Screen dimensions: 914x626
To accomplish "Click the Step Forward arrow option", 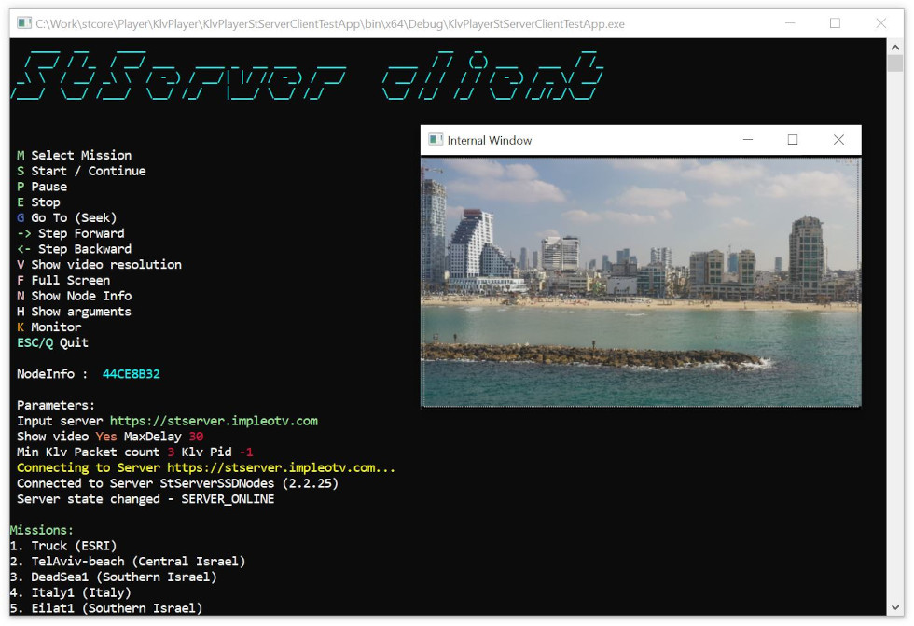I will point(70,232).
